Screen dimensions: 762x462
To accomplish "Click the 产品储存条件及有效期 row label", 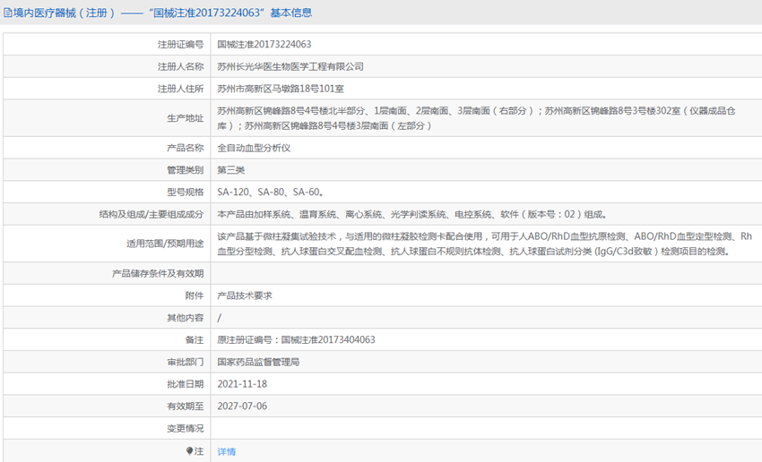I will point(157,274).
